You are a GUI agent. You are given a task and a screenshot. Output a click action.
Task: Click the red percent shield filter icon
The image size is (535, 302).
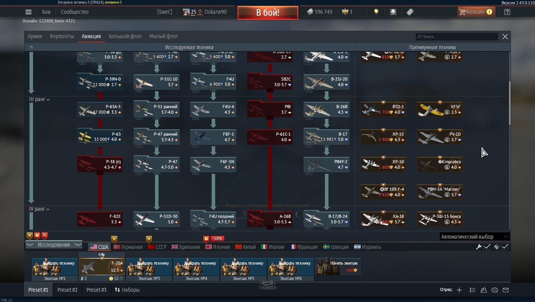pyautogui.click(x=44, y=236)
